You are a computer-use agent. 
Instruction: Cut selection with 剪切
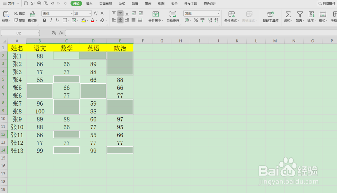[20, 13]
